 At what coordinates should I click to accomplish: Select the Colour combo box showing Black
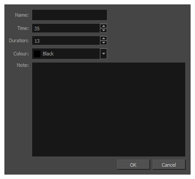(x=70, y=54)
